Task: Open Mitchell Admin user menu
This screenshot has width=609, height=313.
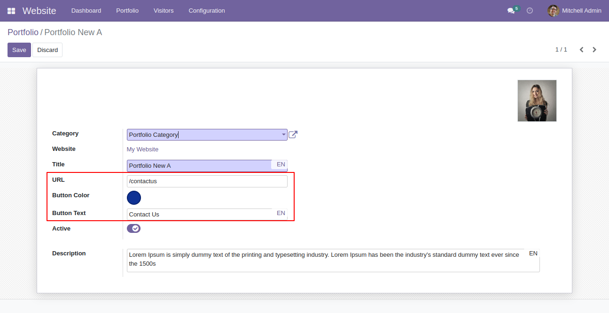Action: tap(574, 11)
